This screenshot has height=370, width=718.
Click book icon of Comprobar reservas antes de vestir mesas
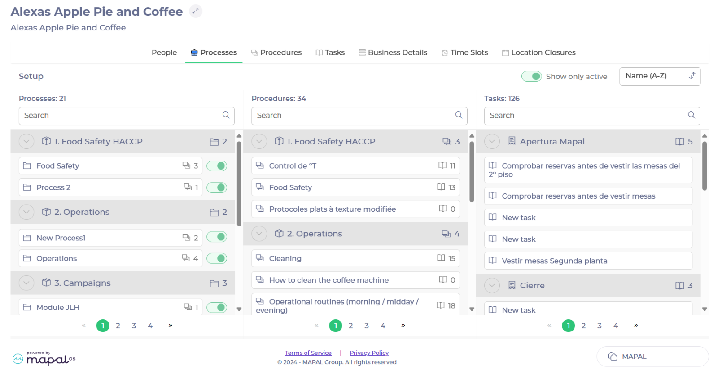coord(493,196)
